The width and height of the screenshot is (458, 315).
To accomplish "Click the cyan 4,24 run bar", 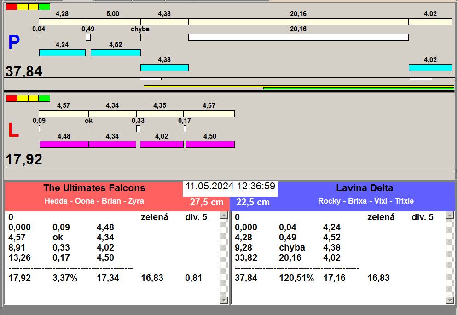I will click(62, 52).
